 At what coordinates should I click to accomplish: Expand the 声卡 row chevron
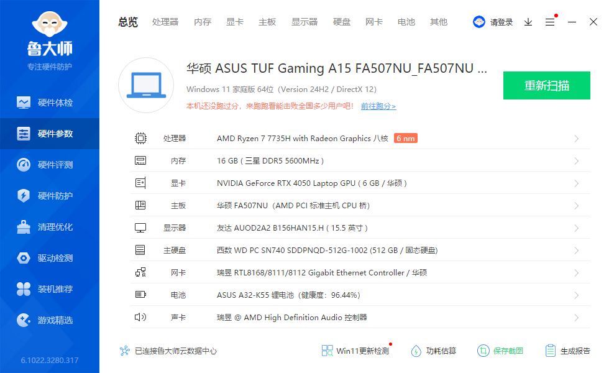tap(577, 318)
